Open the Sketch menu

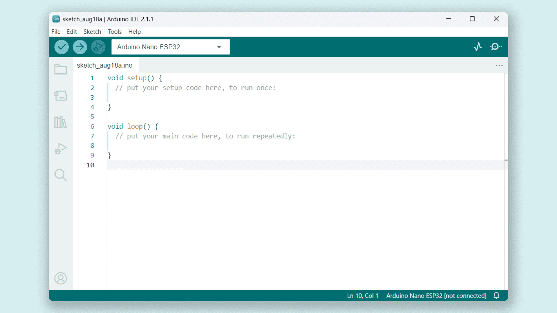pos(92,32)
